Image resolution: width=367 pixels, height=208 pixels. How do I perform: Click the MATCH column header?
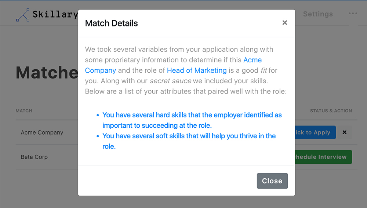(24, 111)
